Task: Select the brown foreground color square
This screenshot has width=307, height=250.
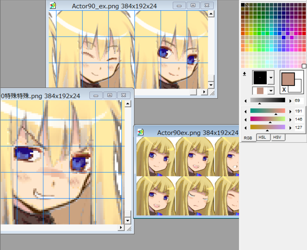Action: [x=288, y=79]
